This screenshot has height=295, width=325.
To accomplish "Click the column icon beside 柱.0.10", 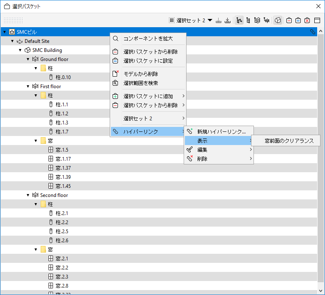I will pos(51,77).
